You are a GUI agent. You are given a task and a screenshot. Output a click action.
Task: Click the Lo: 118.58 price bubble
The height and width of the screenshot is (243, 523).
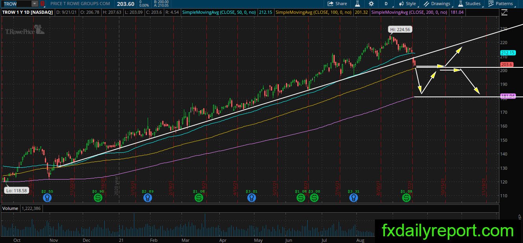pos(16,190)
